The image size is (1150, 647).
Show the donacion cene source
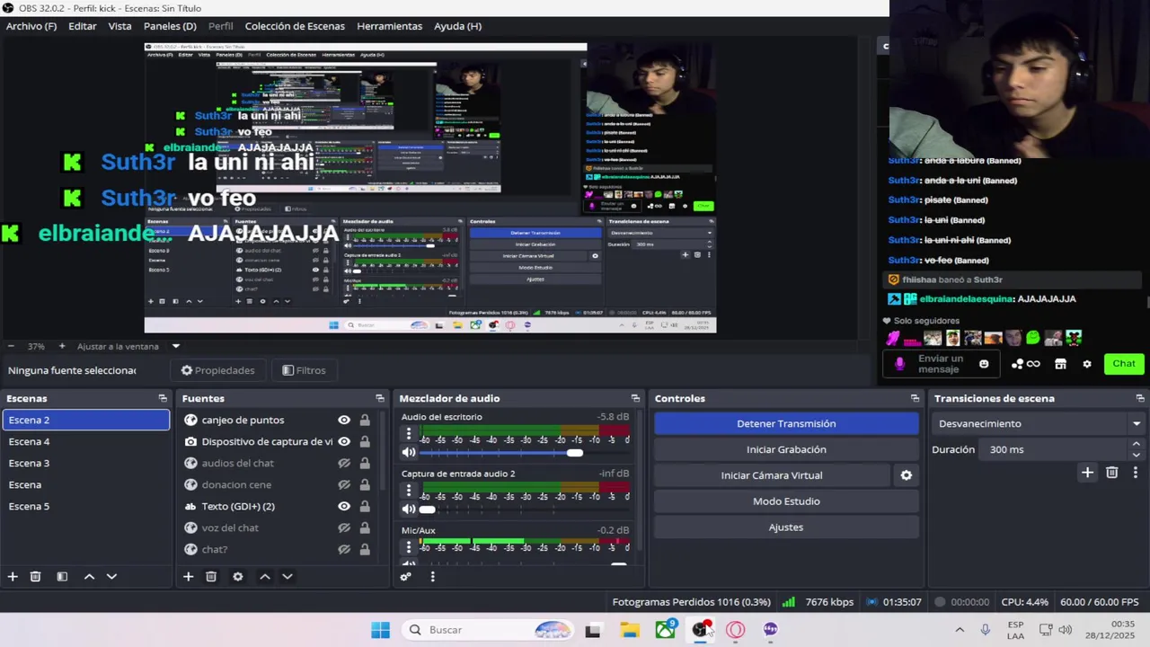343,484
